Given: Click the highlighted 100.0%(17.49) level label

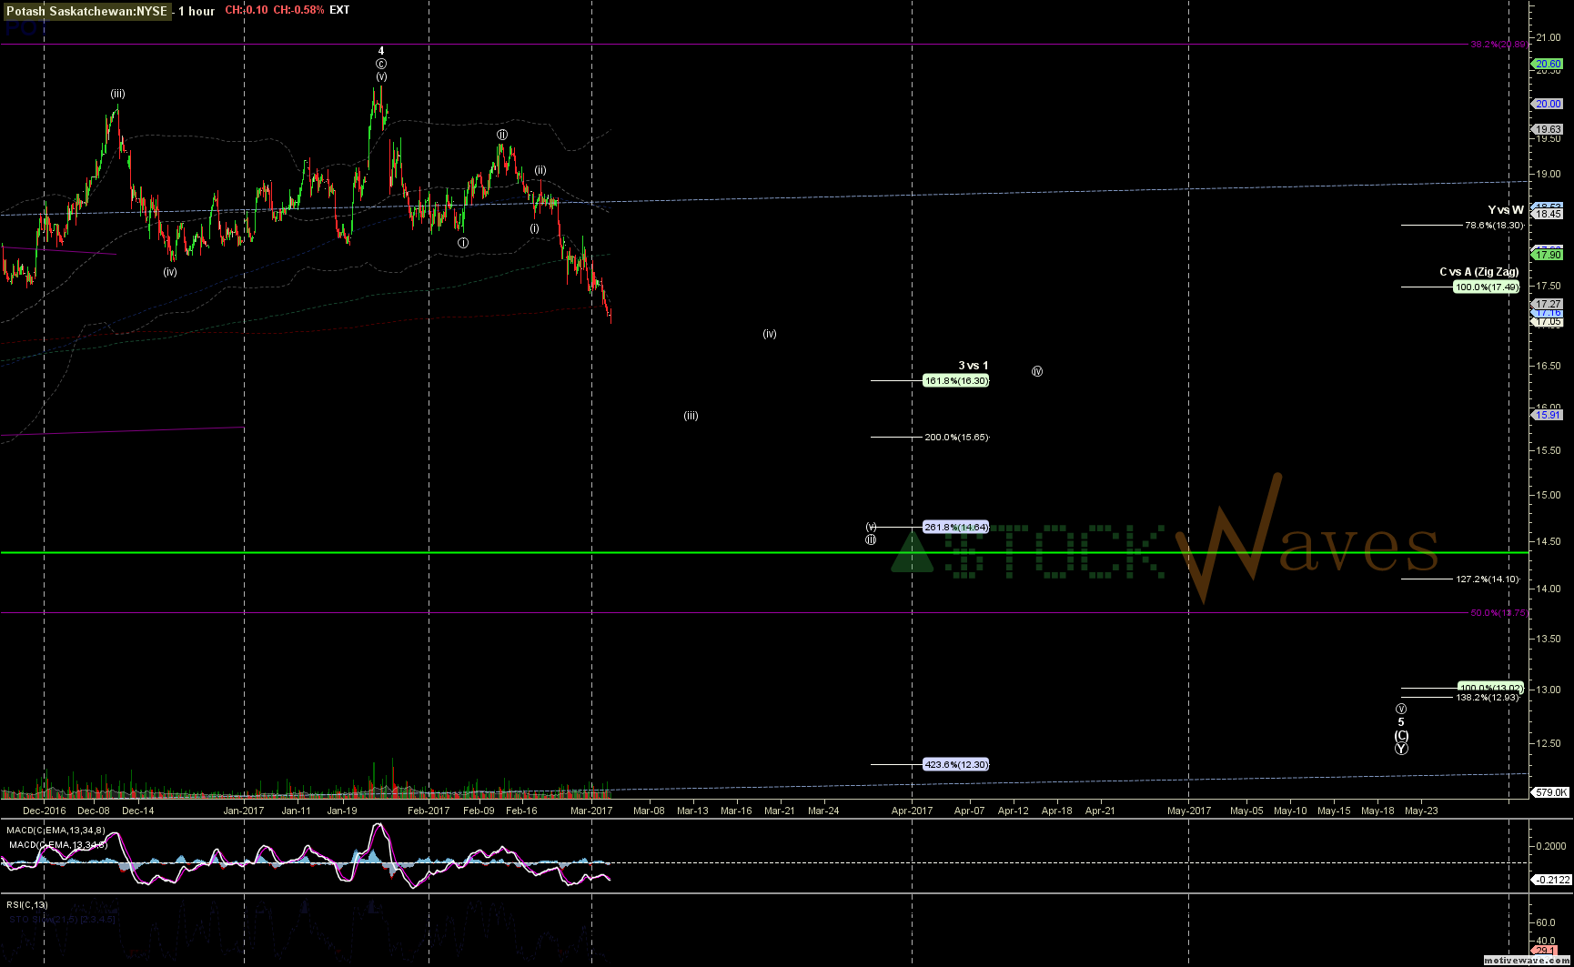Looking at the screenshot, I should [x=1487, y=287].
